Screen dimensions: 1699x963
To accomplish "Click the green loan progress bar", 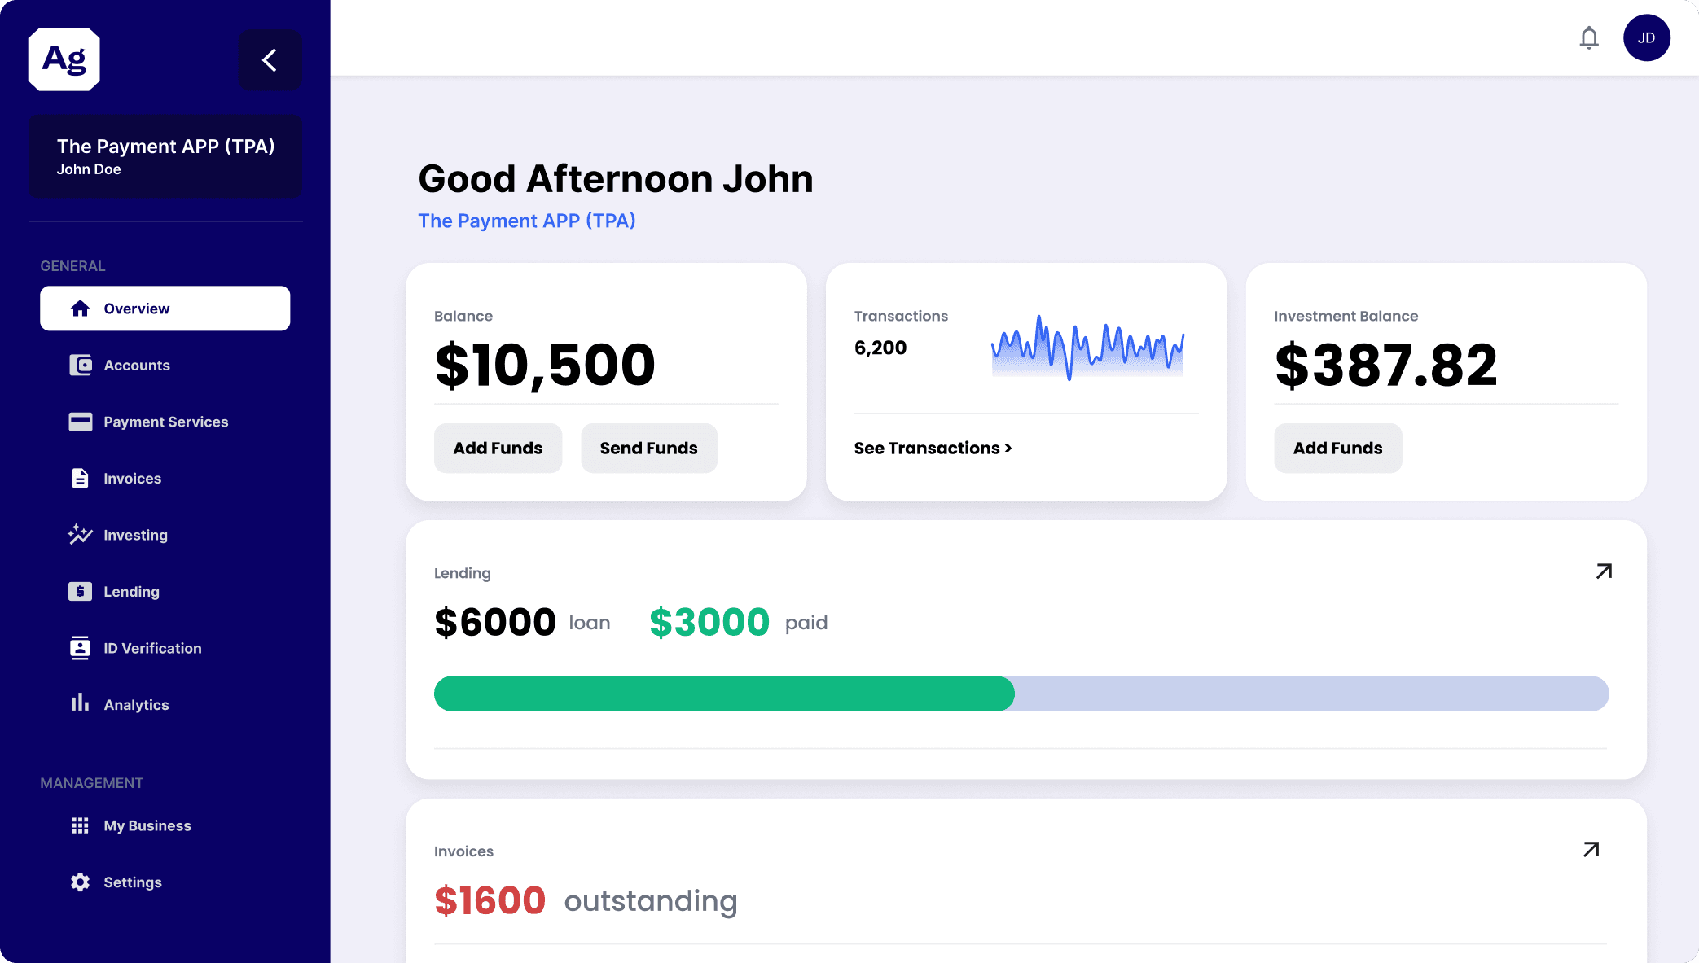I will tap(724, 694).
